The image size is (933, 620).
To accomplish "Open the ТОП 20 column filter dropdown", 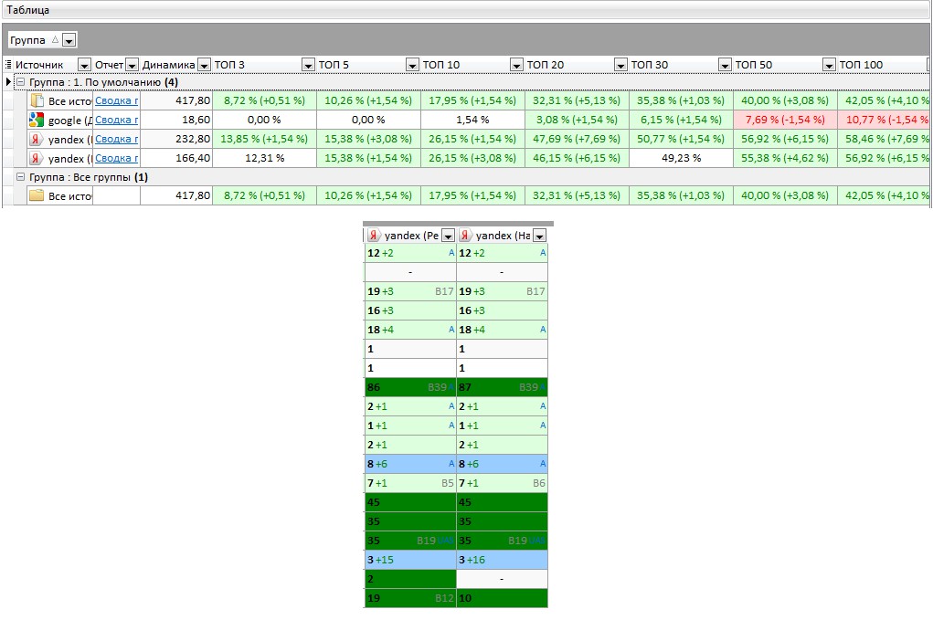I will (x=620, y=65).
